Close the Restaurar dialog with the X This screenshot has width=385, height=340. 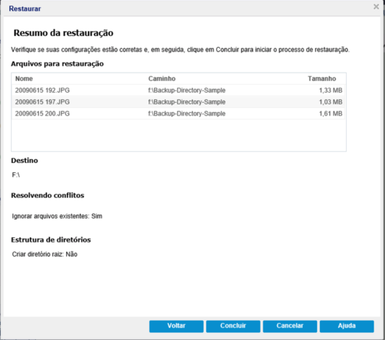377,7
